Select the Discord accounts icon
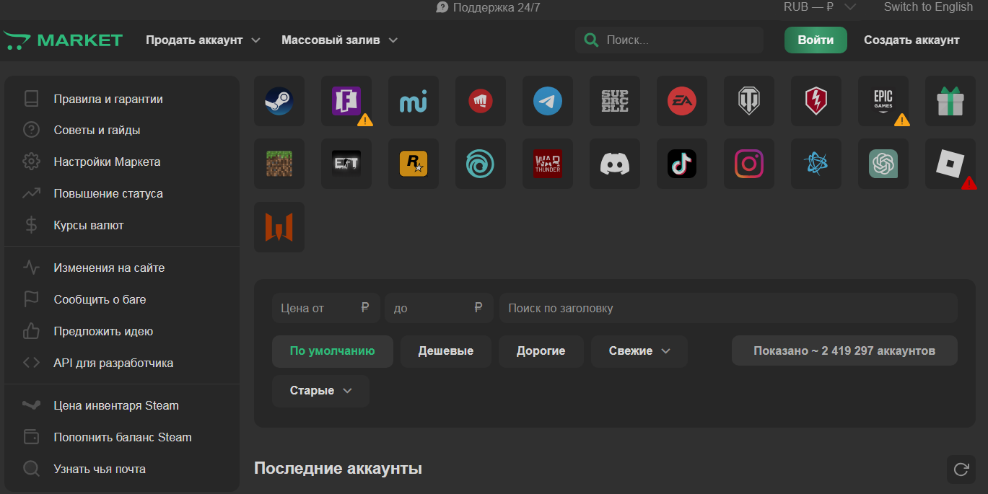This screenshot has width=988, height=494. pos(615,164)
